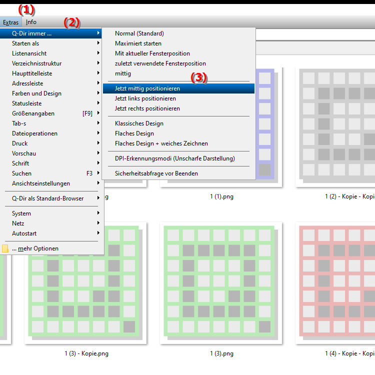
Task: Open thumbnail of 1 (3).png
Action: pos(221,282)
